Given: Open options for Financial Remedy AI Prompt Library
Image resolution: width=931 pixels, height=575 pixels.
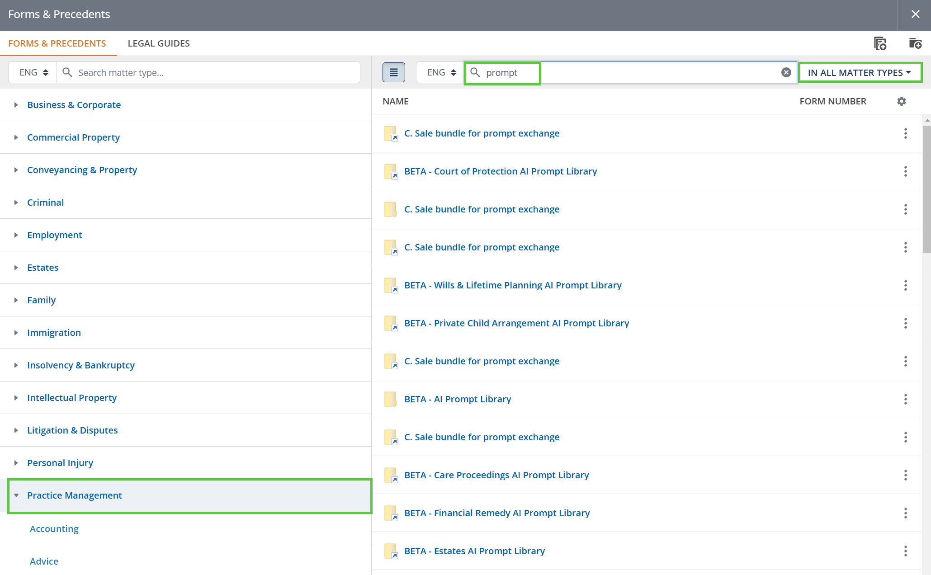Looking at the screenshot, I should [905, 513].
